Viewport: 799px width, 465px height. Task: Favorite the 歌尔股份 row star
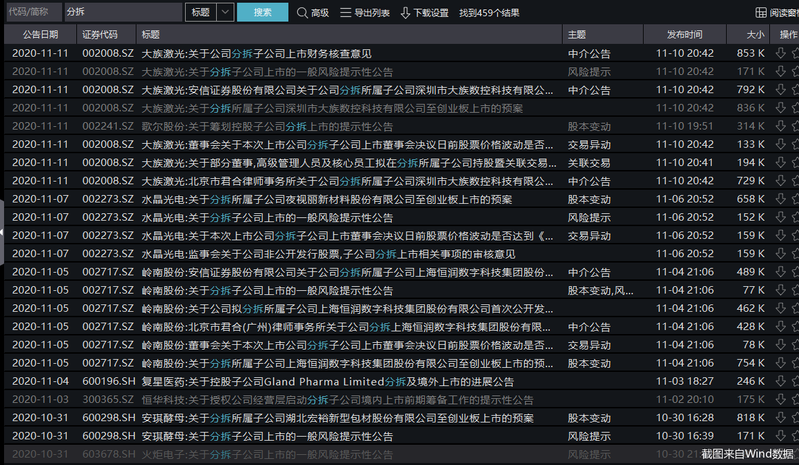tap(796, 126)
